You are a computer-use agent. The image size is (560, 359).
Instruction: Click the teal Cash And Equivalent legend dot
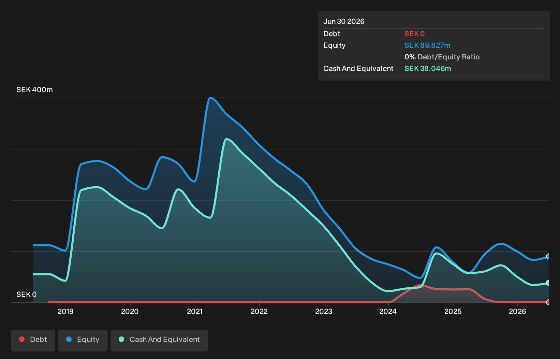(121, 339)
